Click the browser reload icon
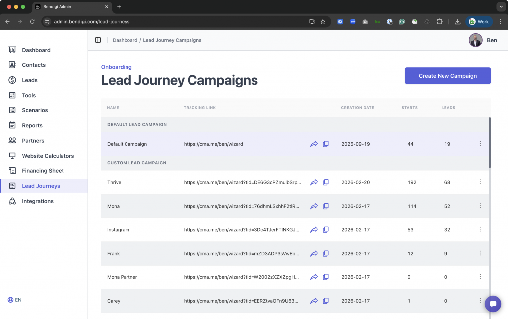 pyautogui.click(x=32, y=22)
